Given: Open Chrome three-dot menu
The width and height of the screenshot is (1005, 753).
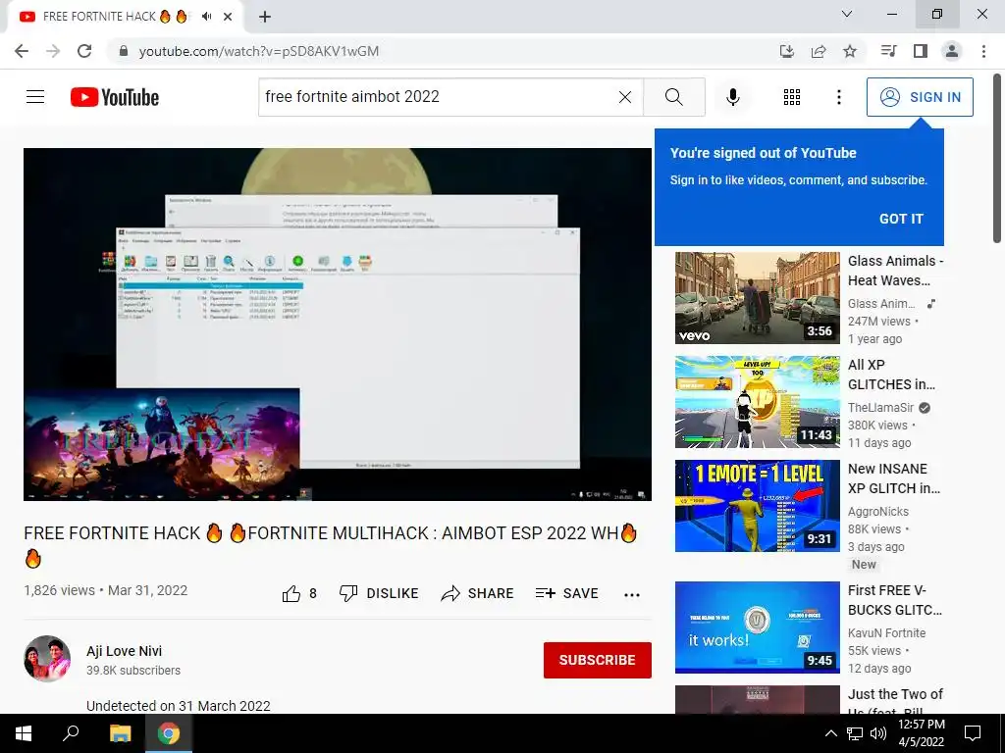Looking at the screenshot, I should click(983, 51).
